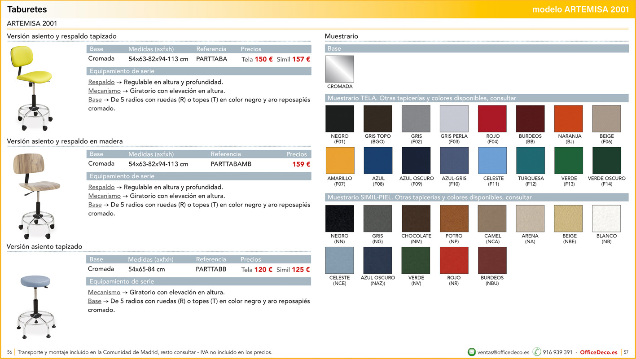Click the reference PARTTABB
The image size is (636, 359).
point(211,269)
